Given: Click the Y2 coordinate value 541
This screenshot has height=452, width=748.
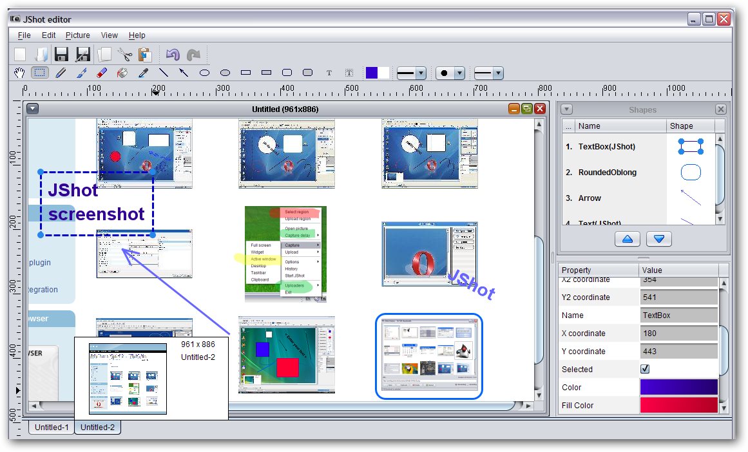Looking at the screenshot, I should [678, 297].
